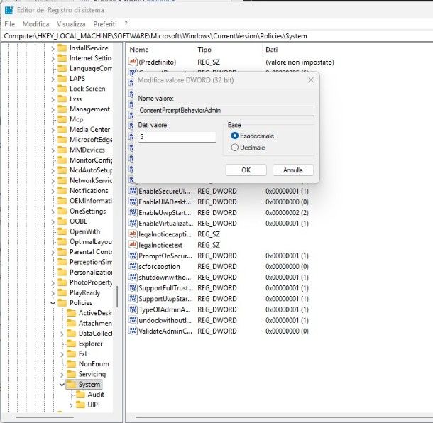Select the Esadecimale base radio button

point(235,136)
